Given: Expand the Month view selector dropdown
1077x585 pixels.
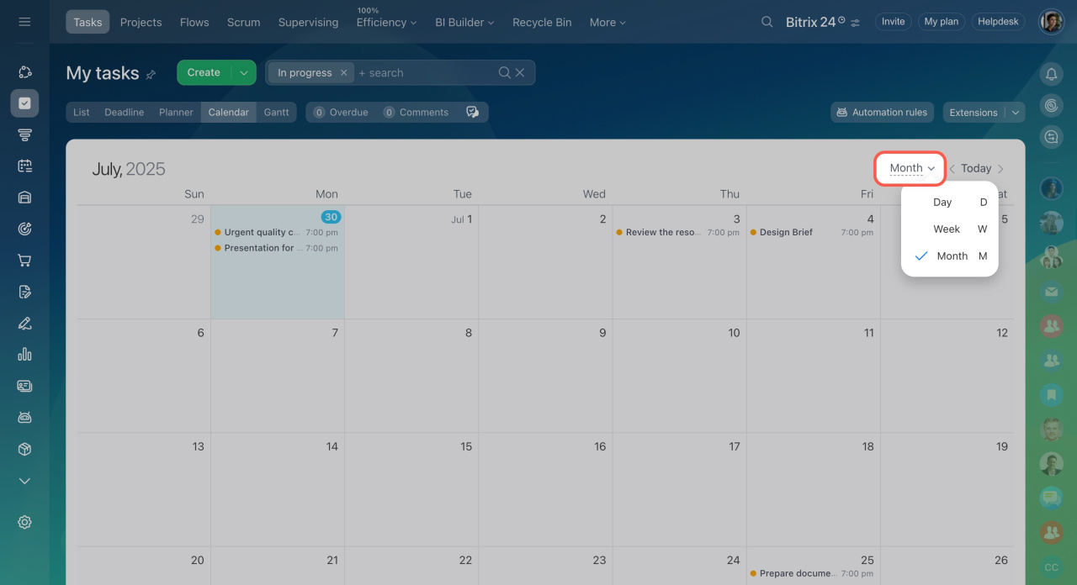Looking at the screenshot, I should [911, 168].
